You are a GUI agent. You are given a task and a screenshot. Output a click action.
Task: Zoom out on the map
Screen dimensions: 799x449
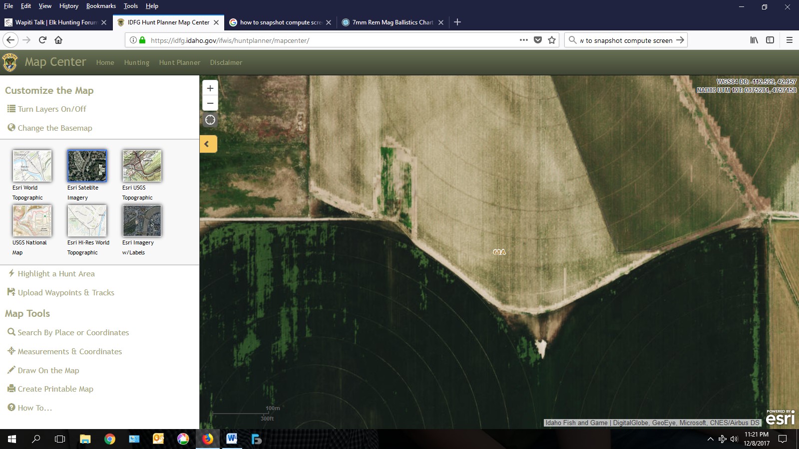coord(210,103)
